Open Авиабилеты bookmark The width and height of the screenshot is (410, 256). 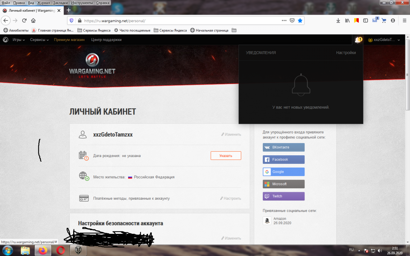(16, 30)
